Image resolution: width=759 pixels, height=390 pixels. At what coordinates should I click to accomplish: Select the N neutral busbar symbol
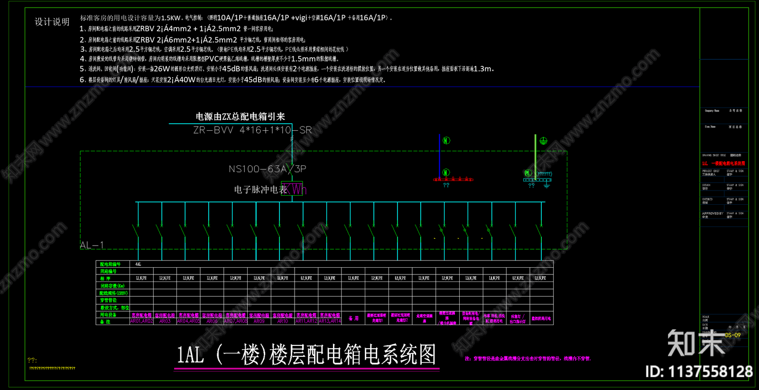coord(453,179)
